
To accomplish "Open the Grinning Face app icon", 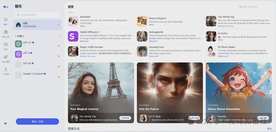I will [x=142, y=51].
